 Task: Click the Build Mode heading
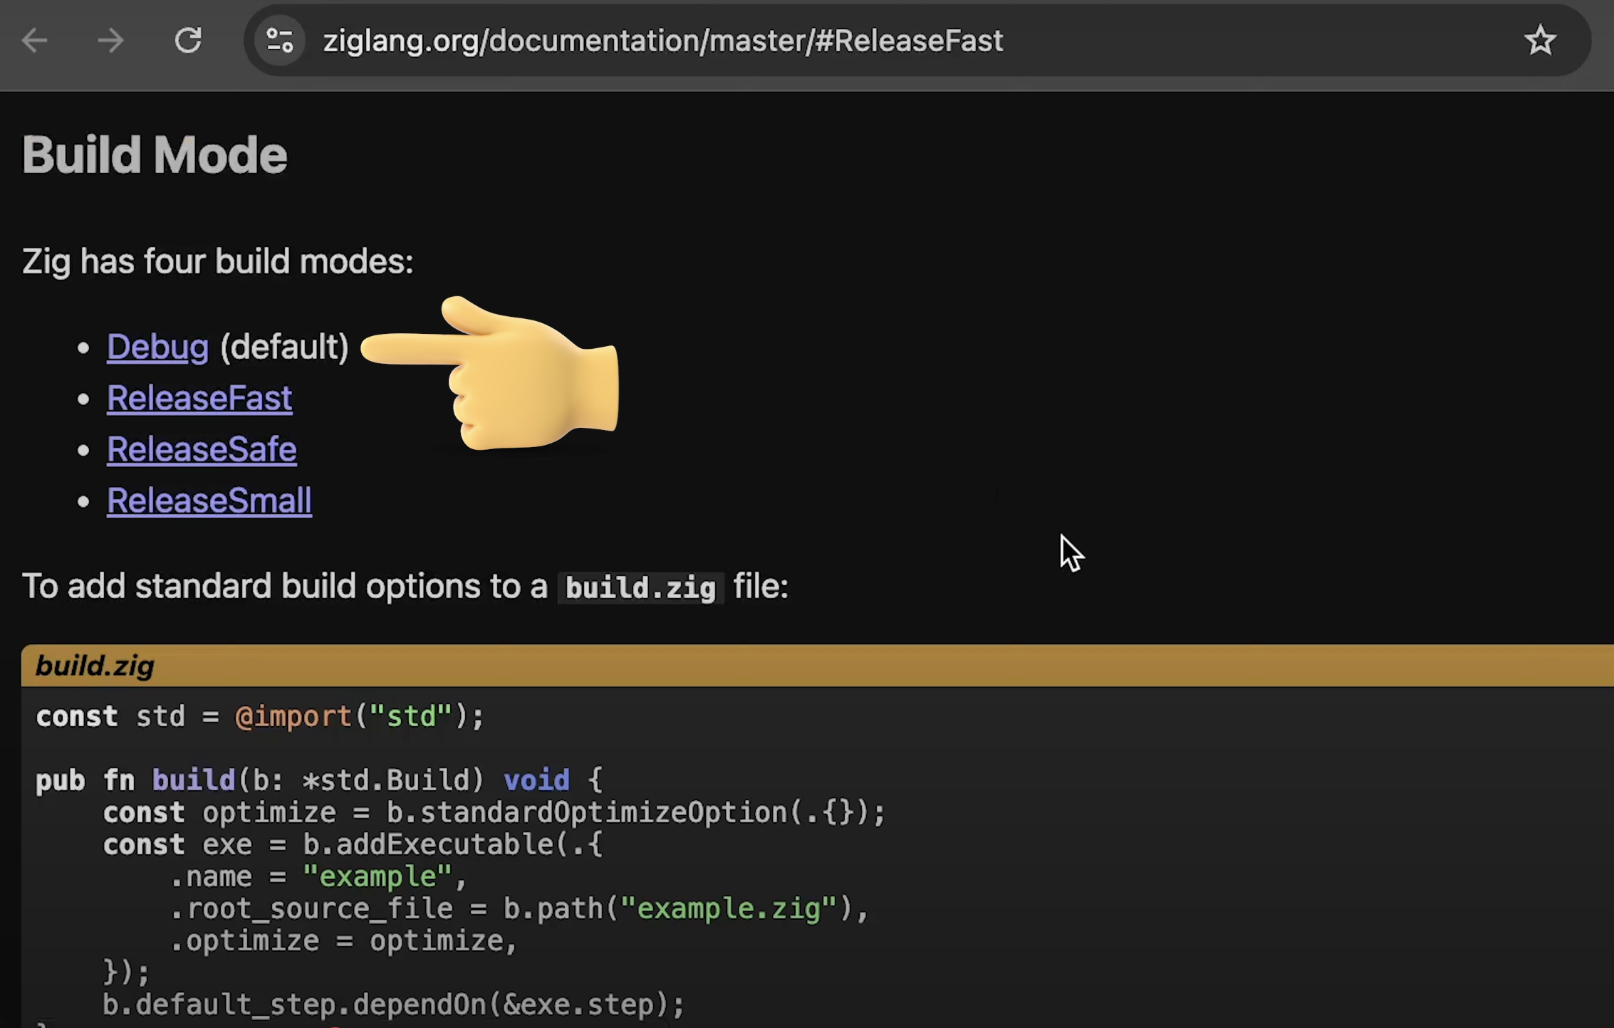[x=155, y=154]
